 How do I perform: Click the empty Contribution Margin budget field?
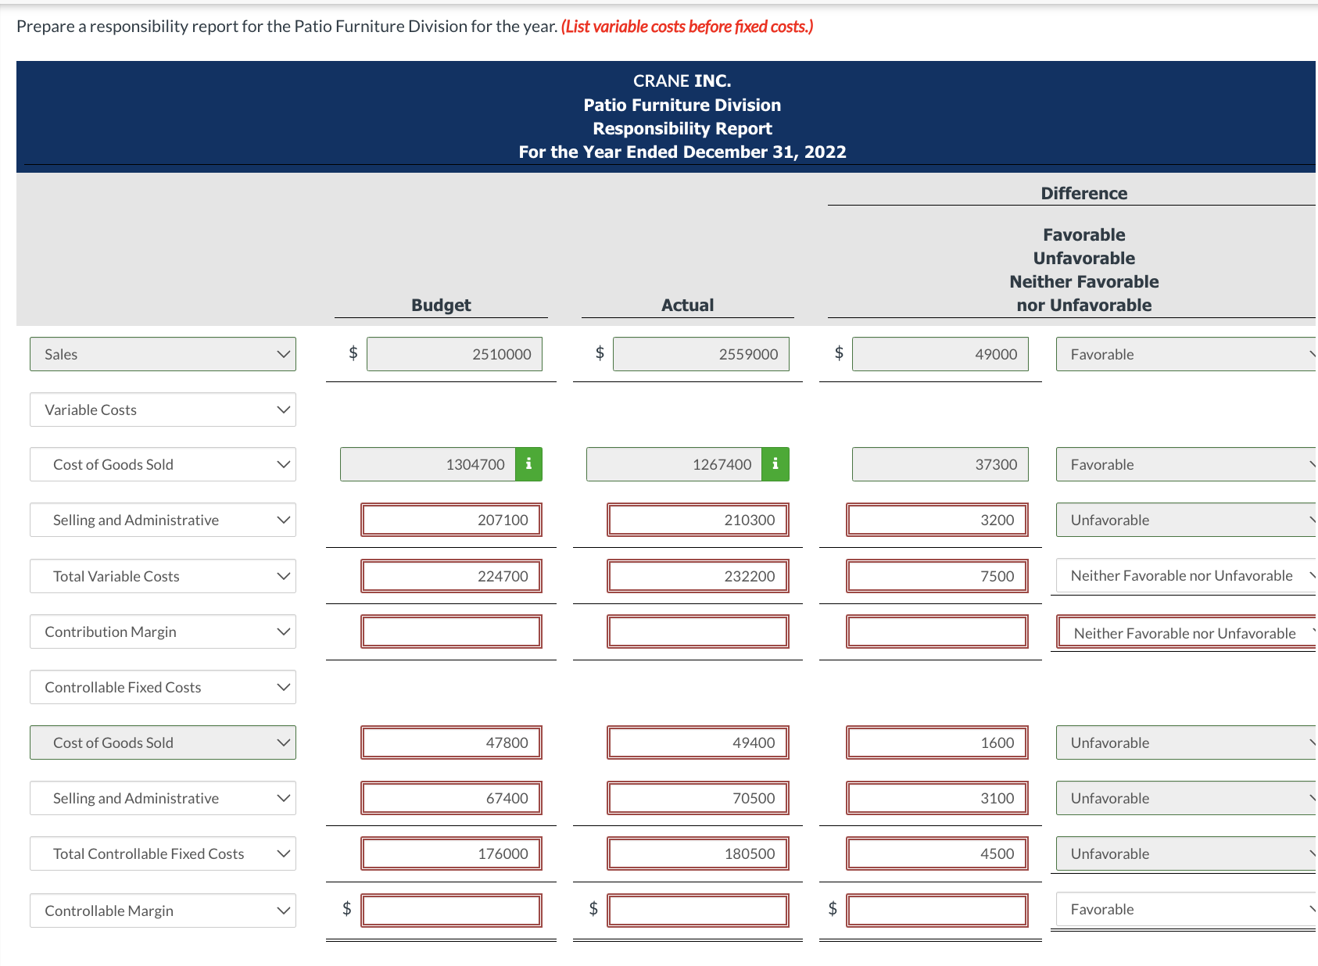point(452,631)
